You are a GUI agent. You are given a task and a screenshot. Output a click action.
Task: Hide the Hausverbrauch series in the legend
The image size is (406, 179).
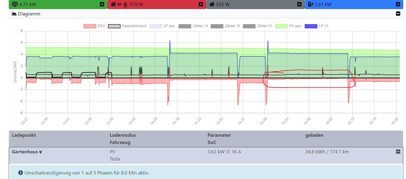pyautogui.click(x=127, y=26)
